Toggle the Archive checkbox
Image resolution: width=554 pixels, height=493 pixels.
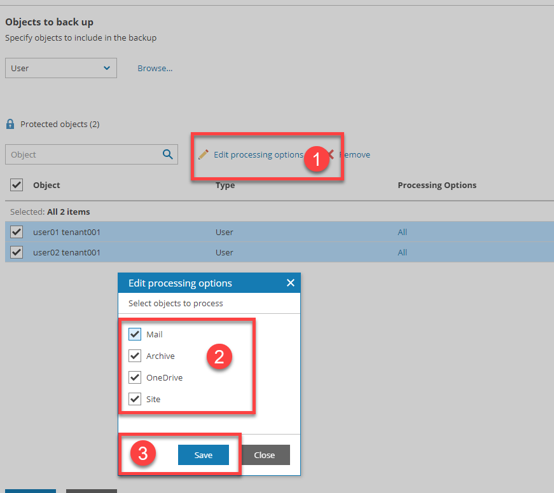click(135, 356)
